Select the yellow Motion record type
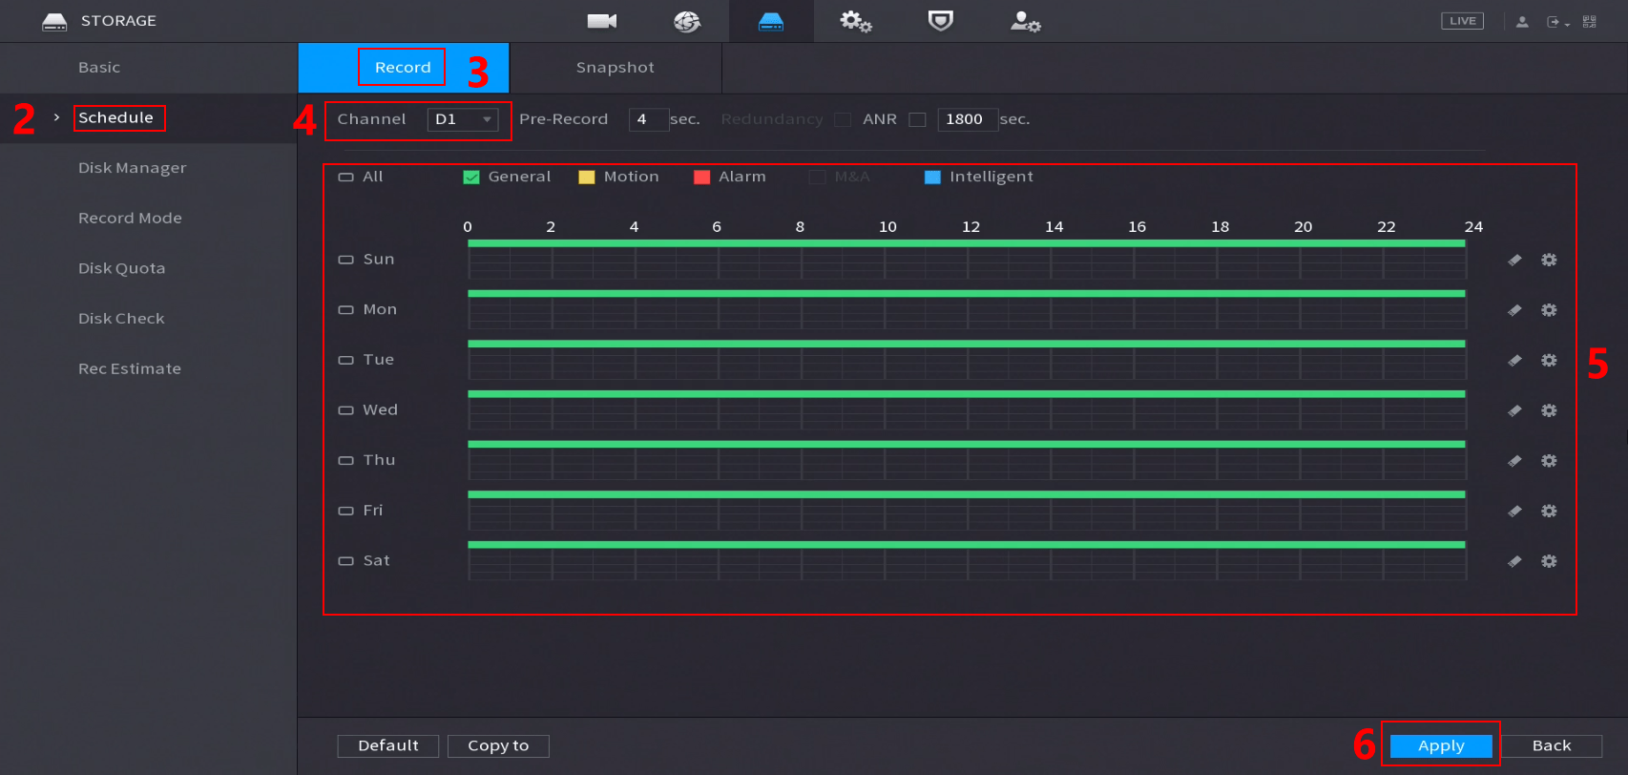1628x775 pixels. tap(587, 178)
